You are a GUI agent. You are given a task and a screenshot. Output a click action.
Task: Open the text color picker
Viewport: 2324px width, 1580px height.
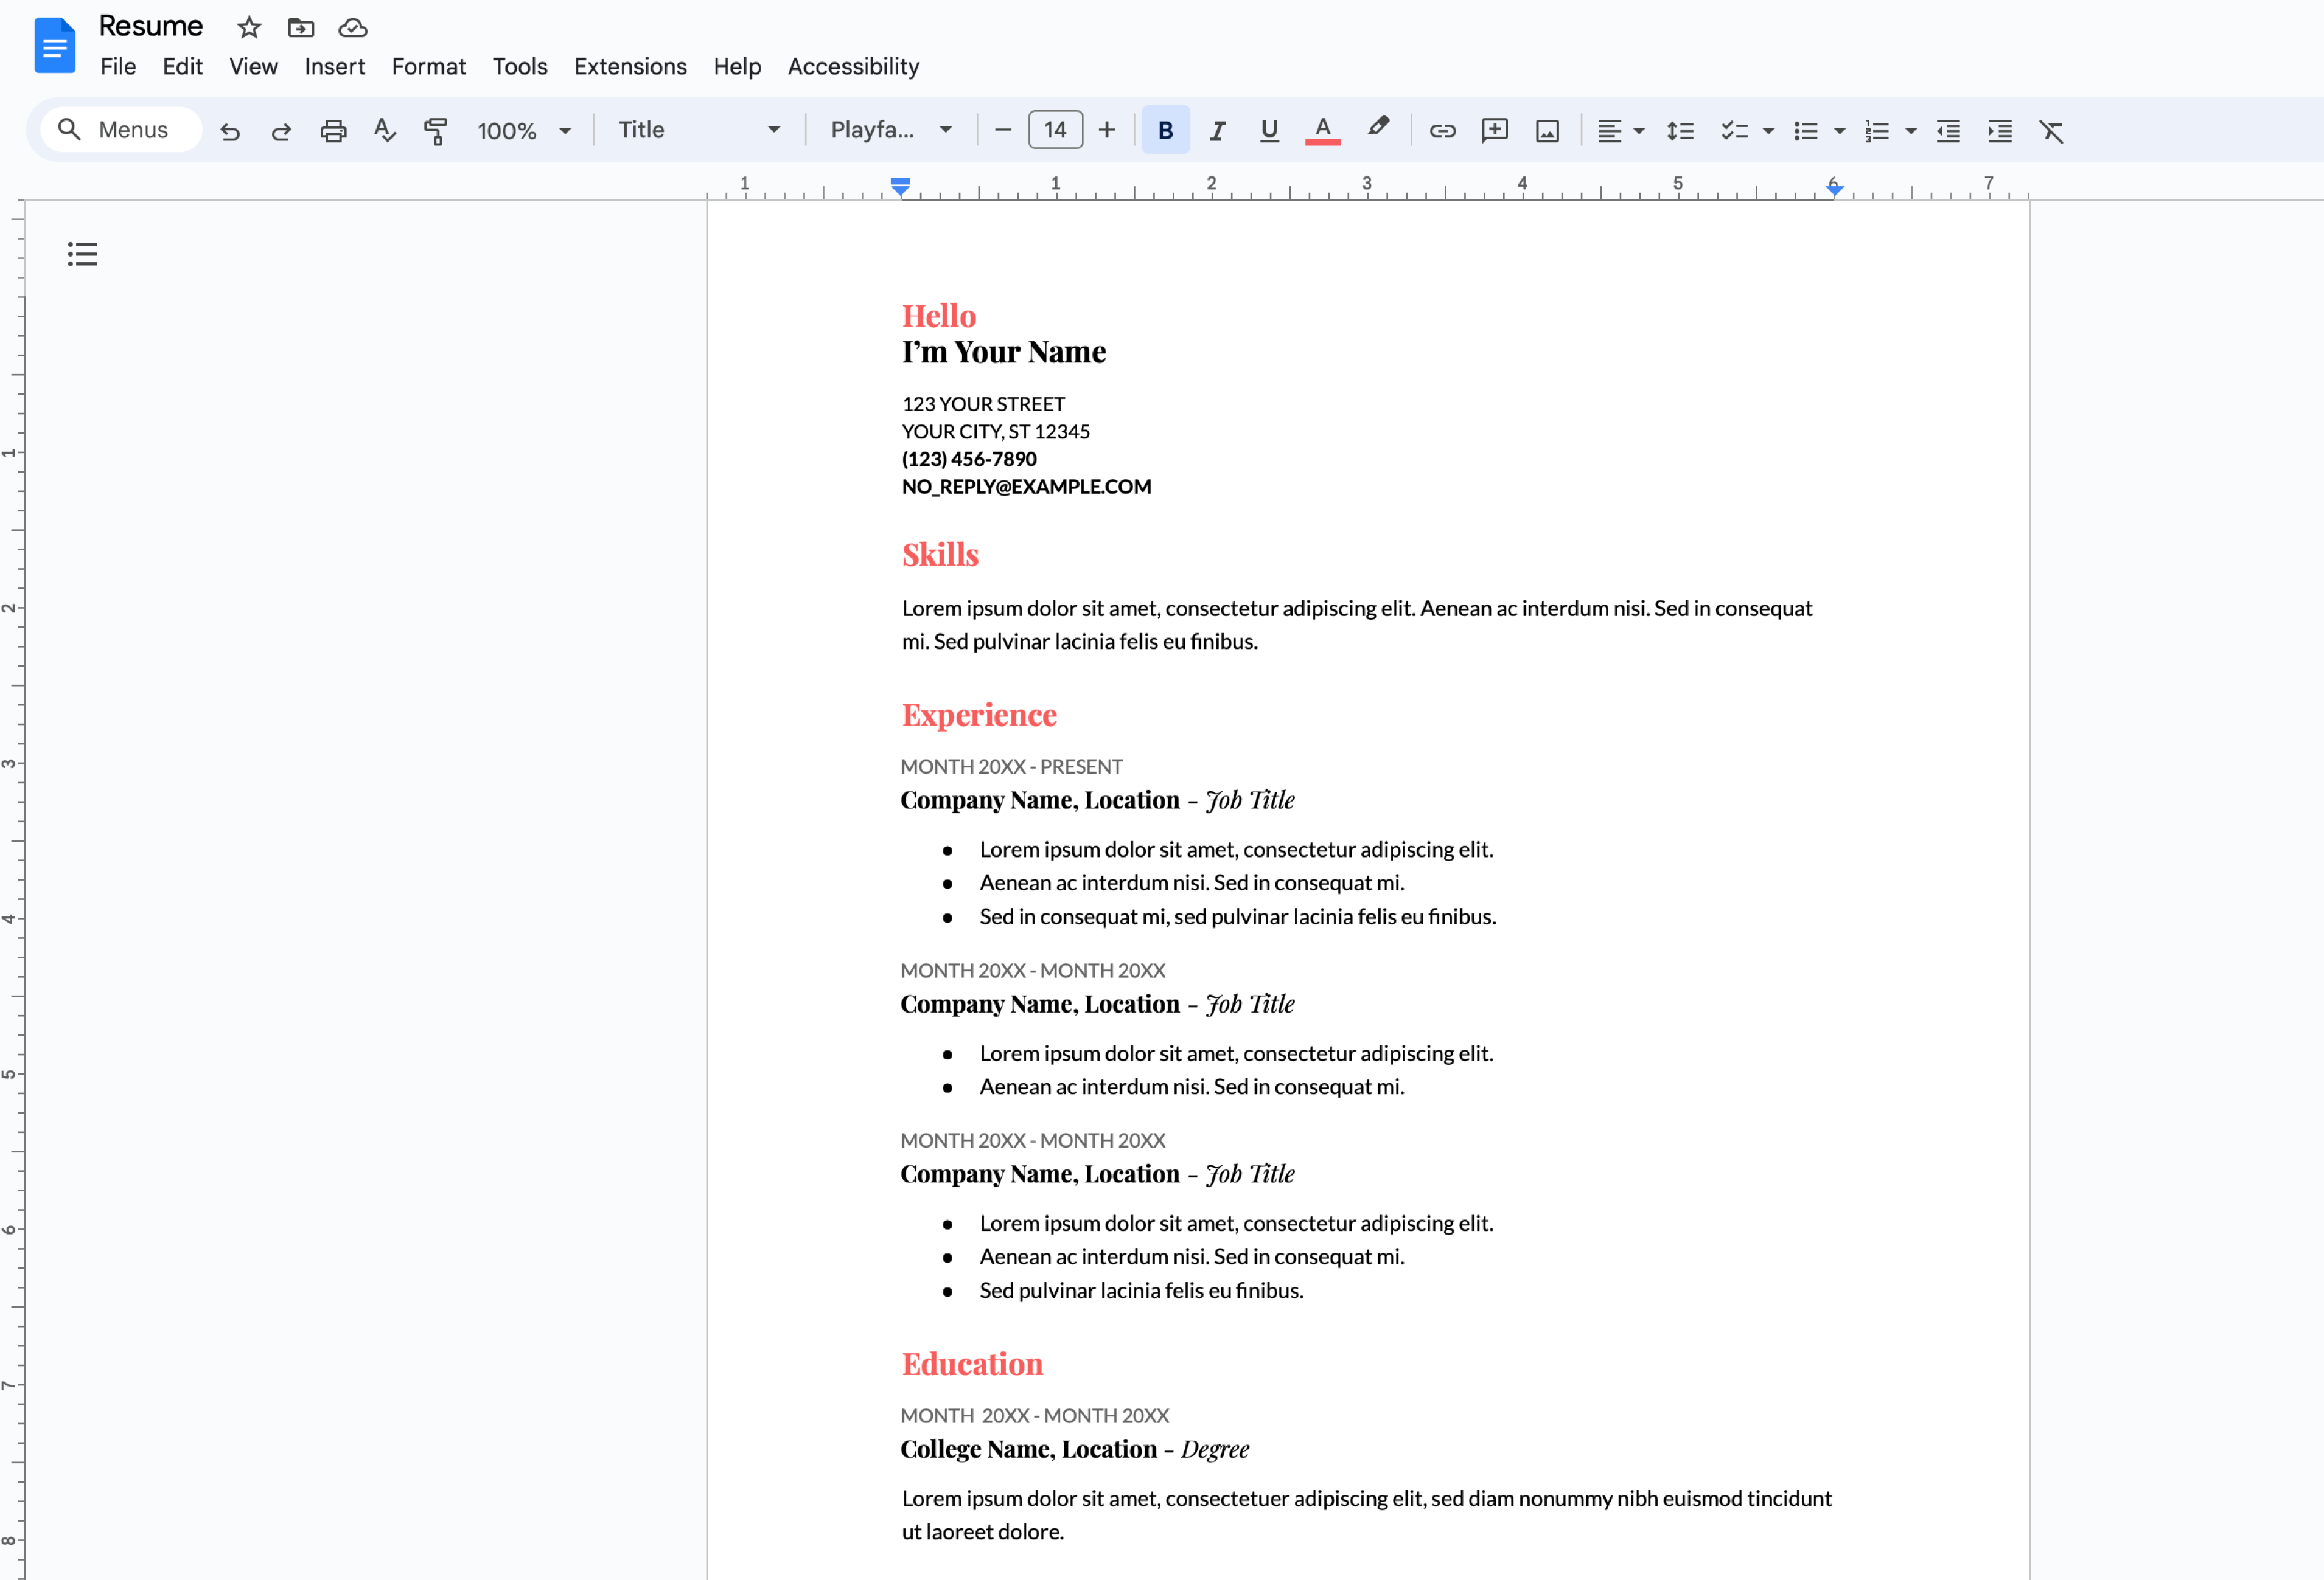pyautogui.click(x=1322, y=130)
